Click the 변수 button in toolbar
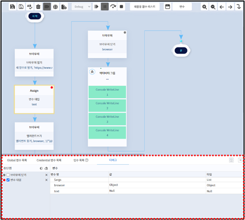This screenshot has height=220, width=245. coord(182,7)
